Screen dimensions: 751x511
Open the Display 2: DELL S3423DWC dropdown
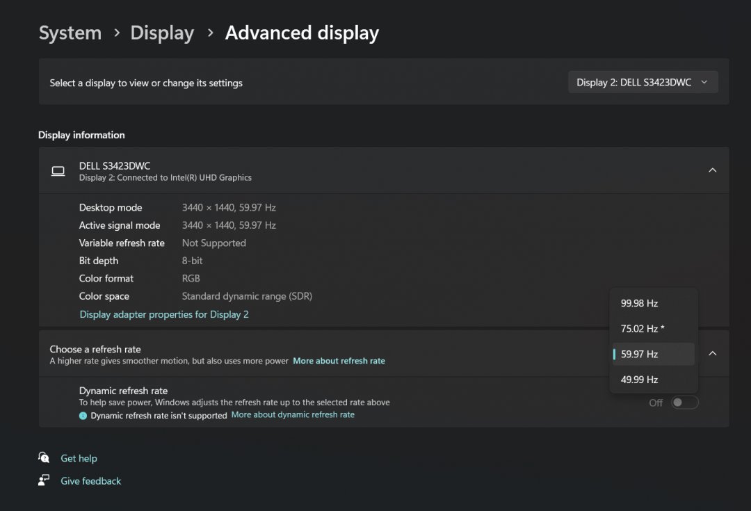[x=643, y=82]
